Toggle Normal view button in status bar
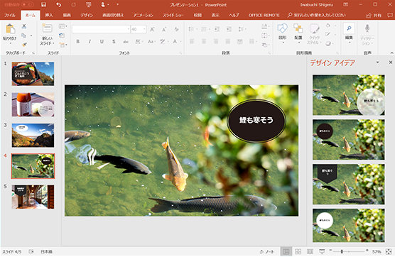The height and width of the screenshot is (257, 395). [286, 251]
